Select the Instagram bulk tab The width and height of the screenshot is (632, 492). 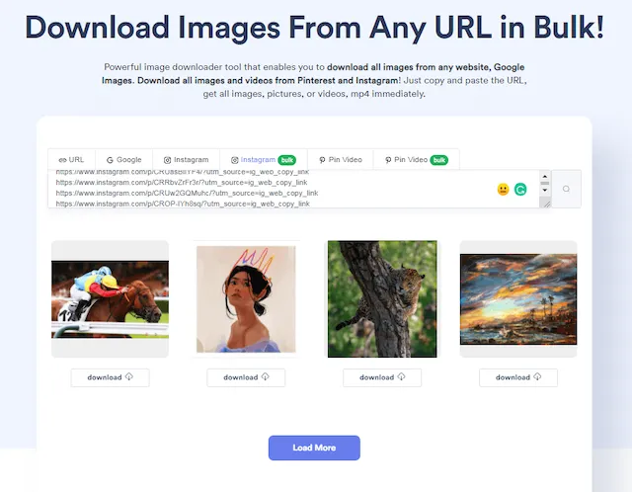pyautogui.click(x=262, y=159)
